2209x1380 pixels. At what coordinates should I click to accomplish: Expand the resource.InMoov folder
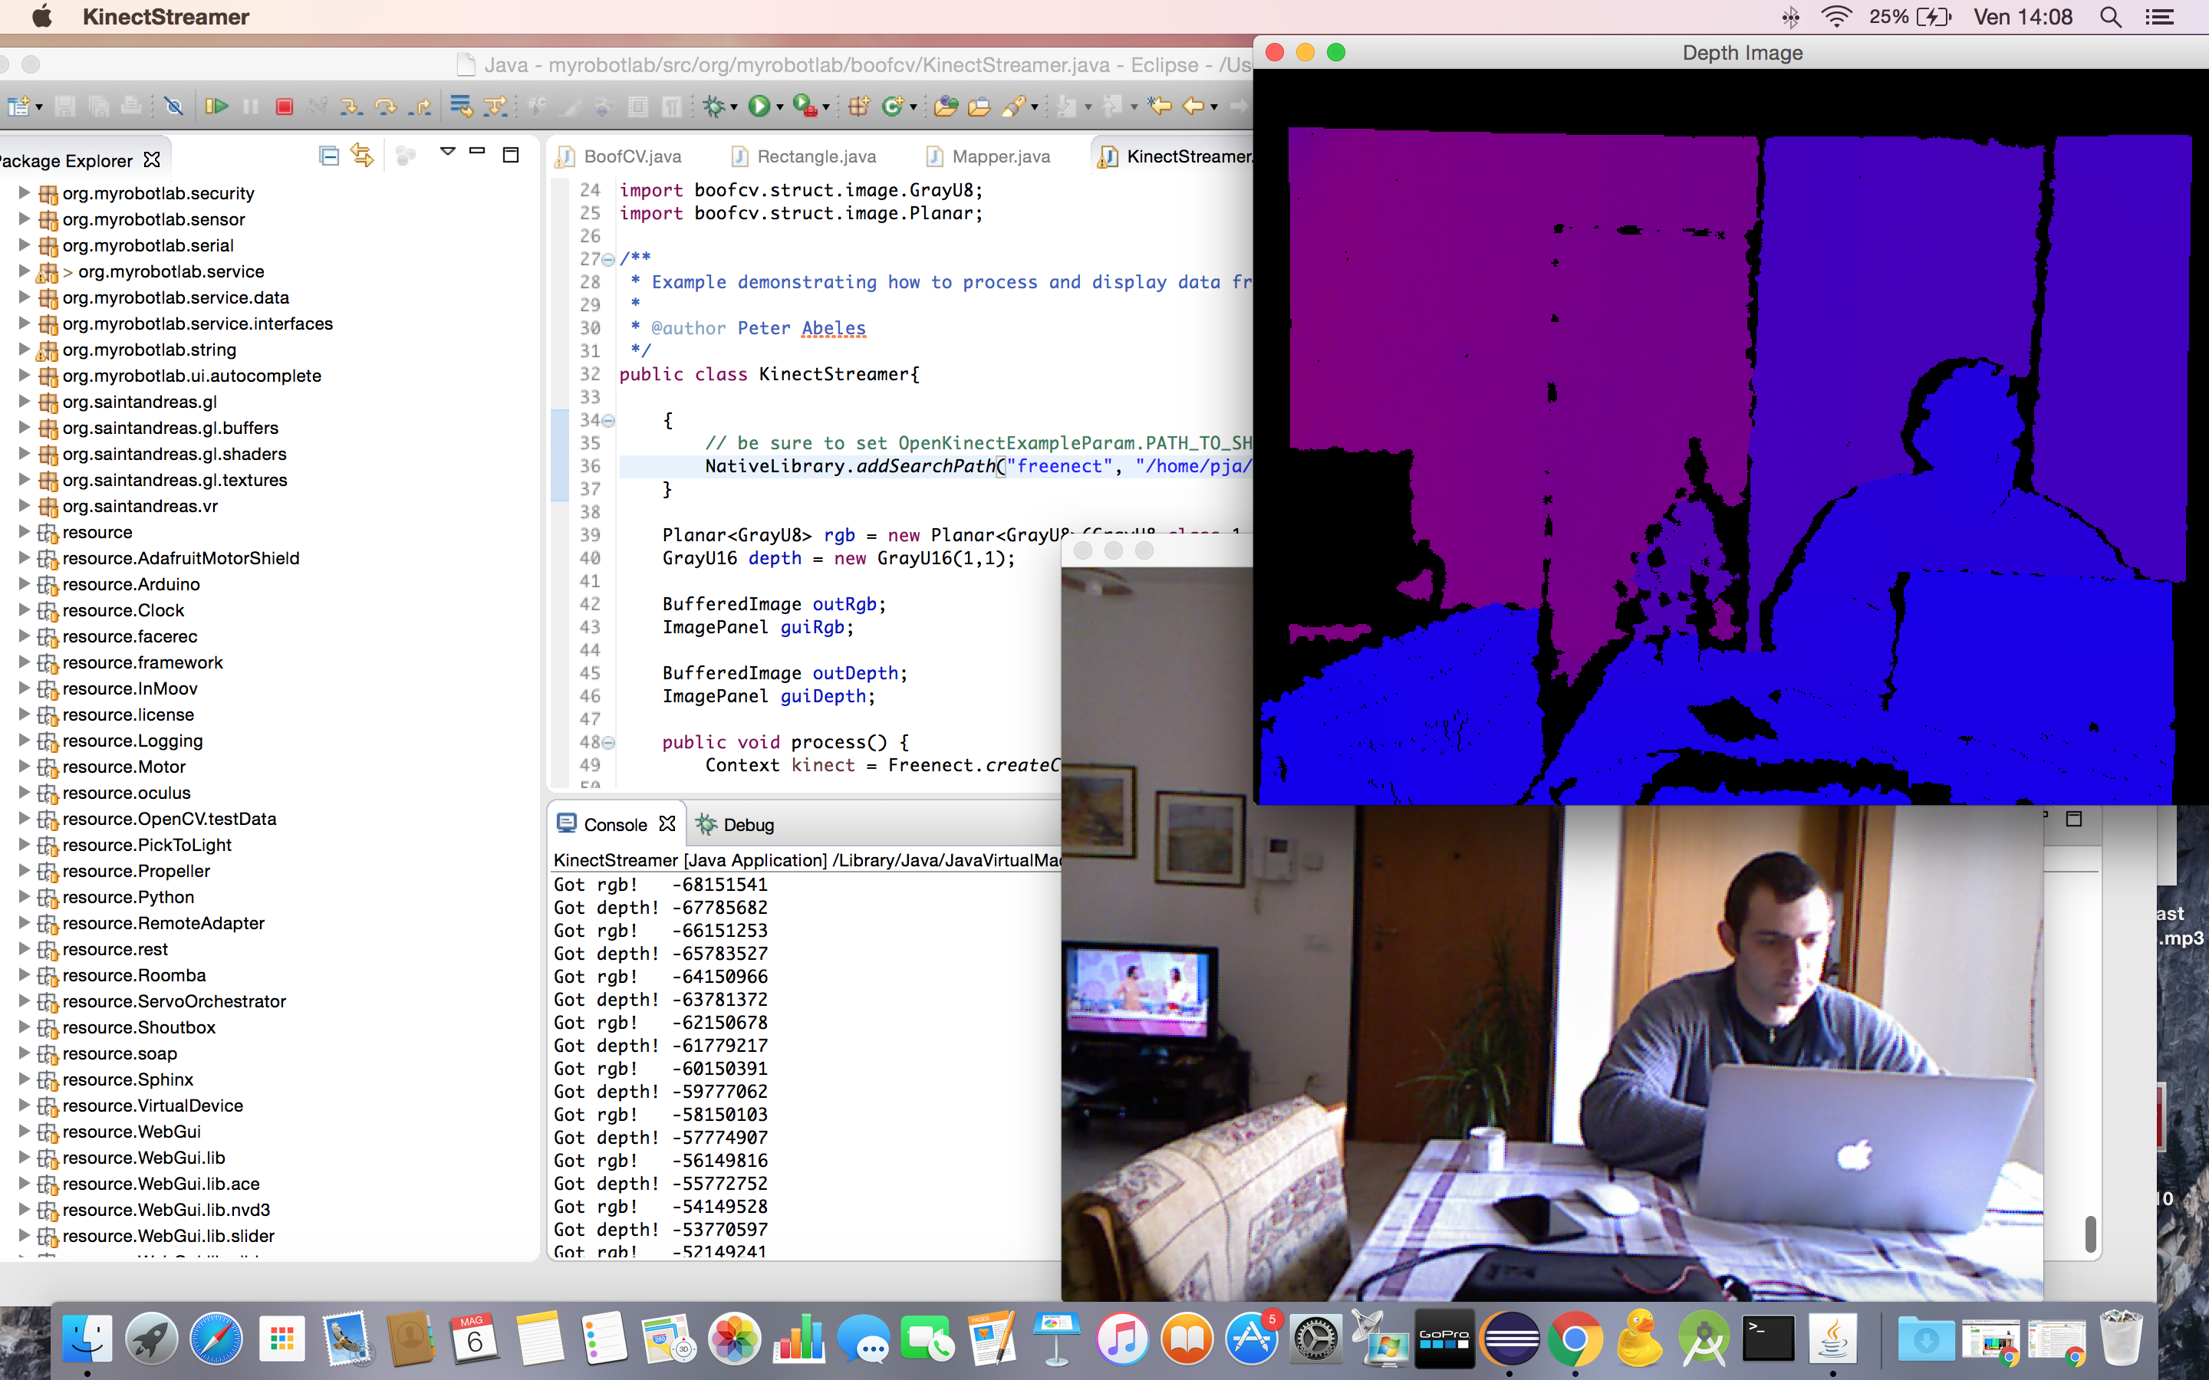point(25,688)
